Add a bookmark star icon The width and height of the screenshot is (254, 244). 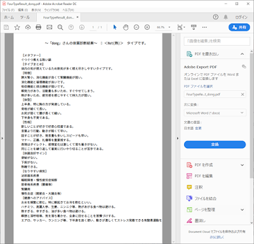coord(17,27)
